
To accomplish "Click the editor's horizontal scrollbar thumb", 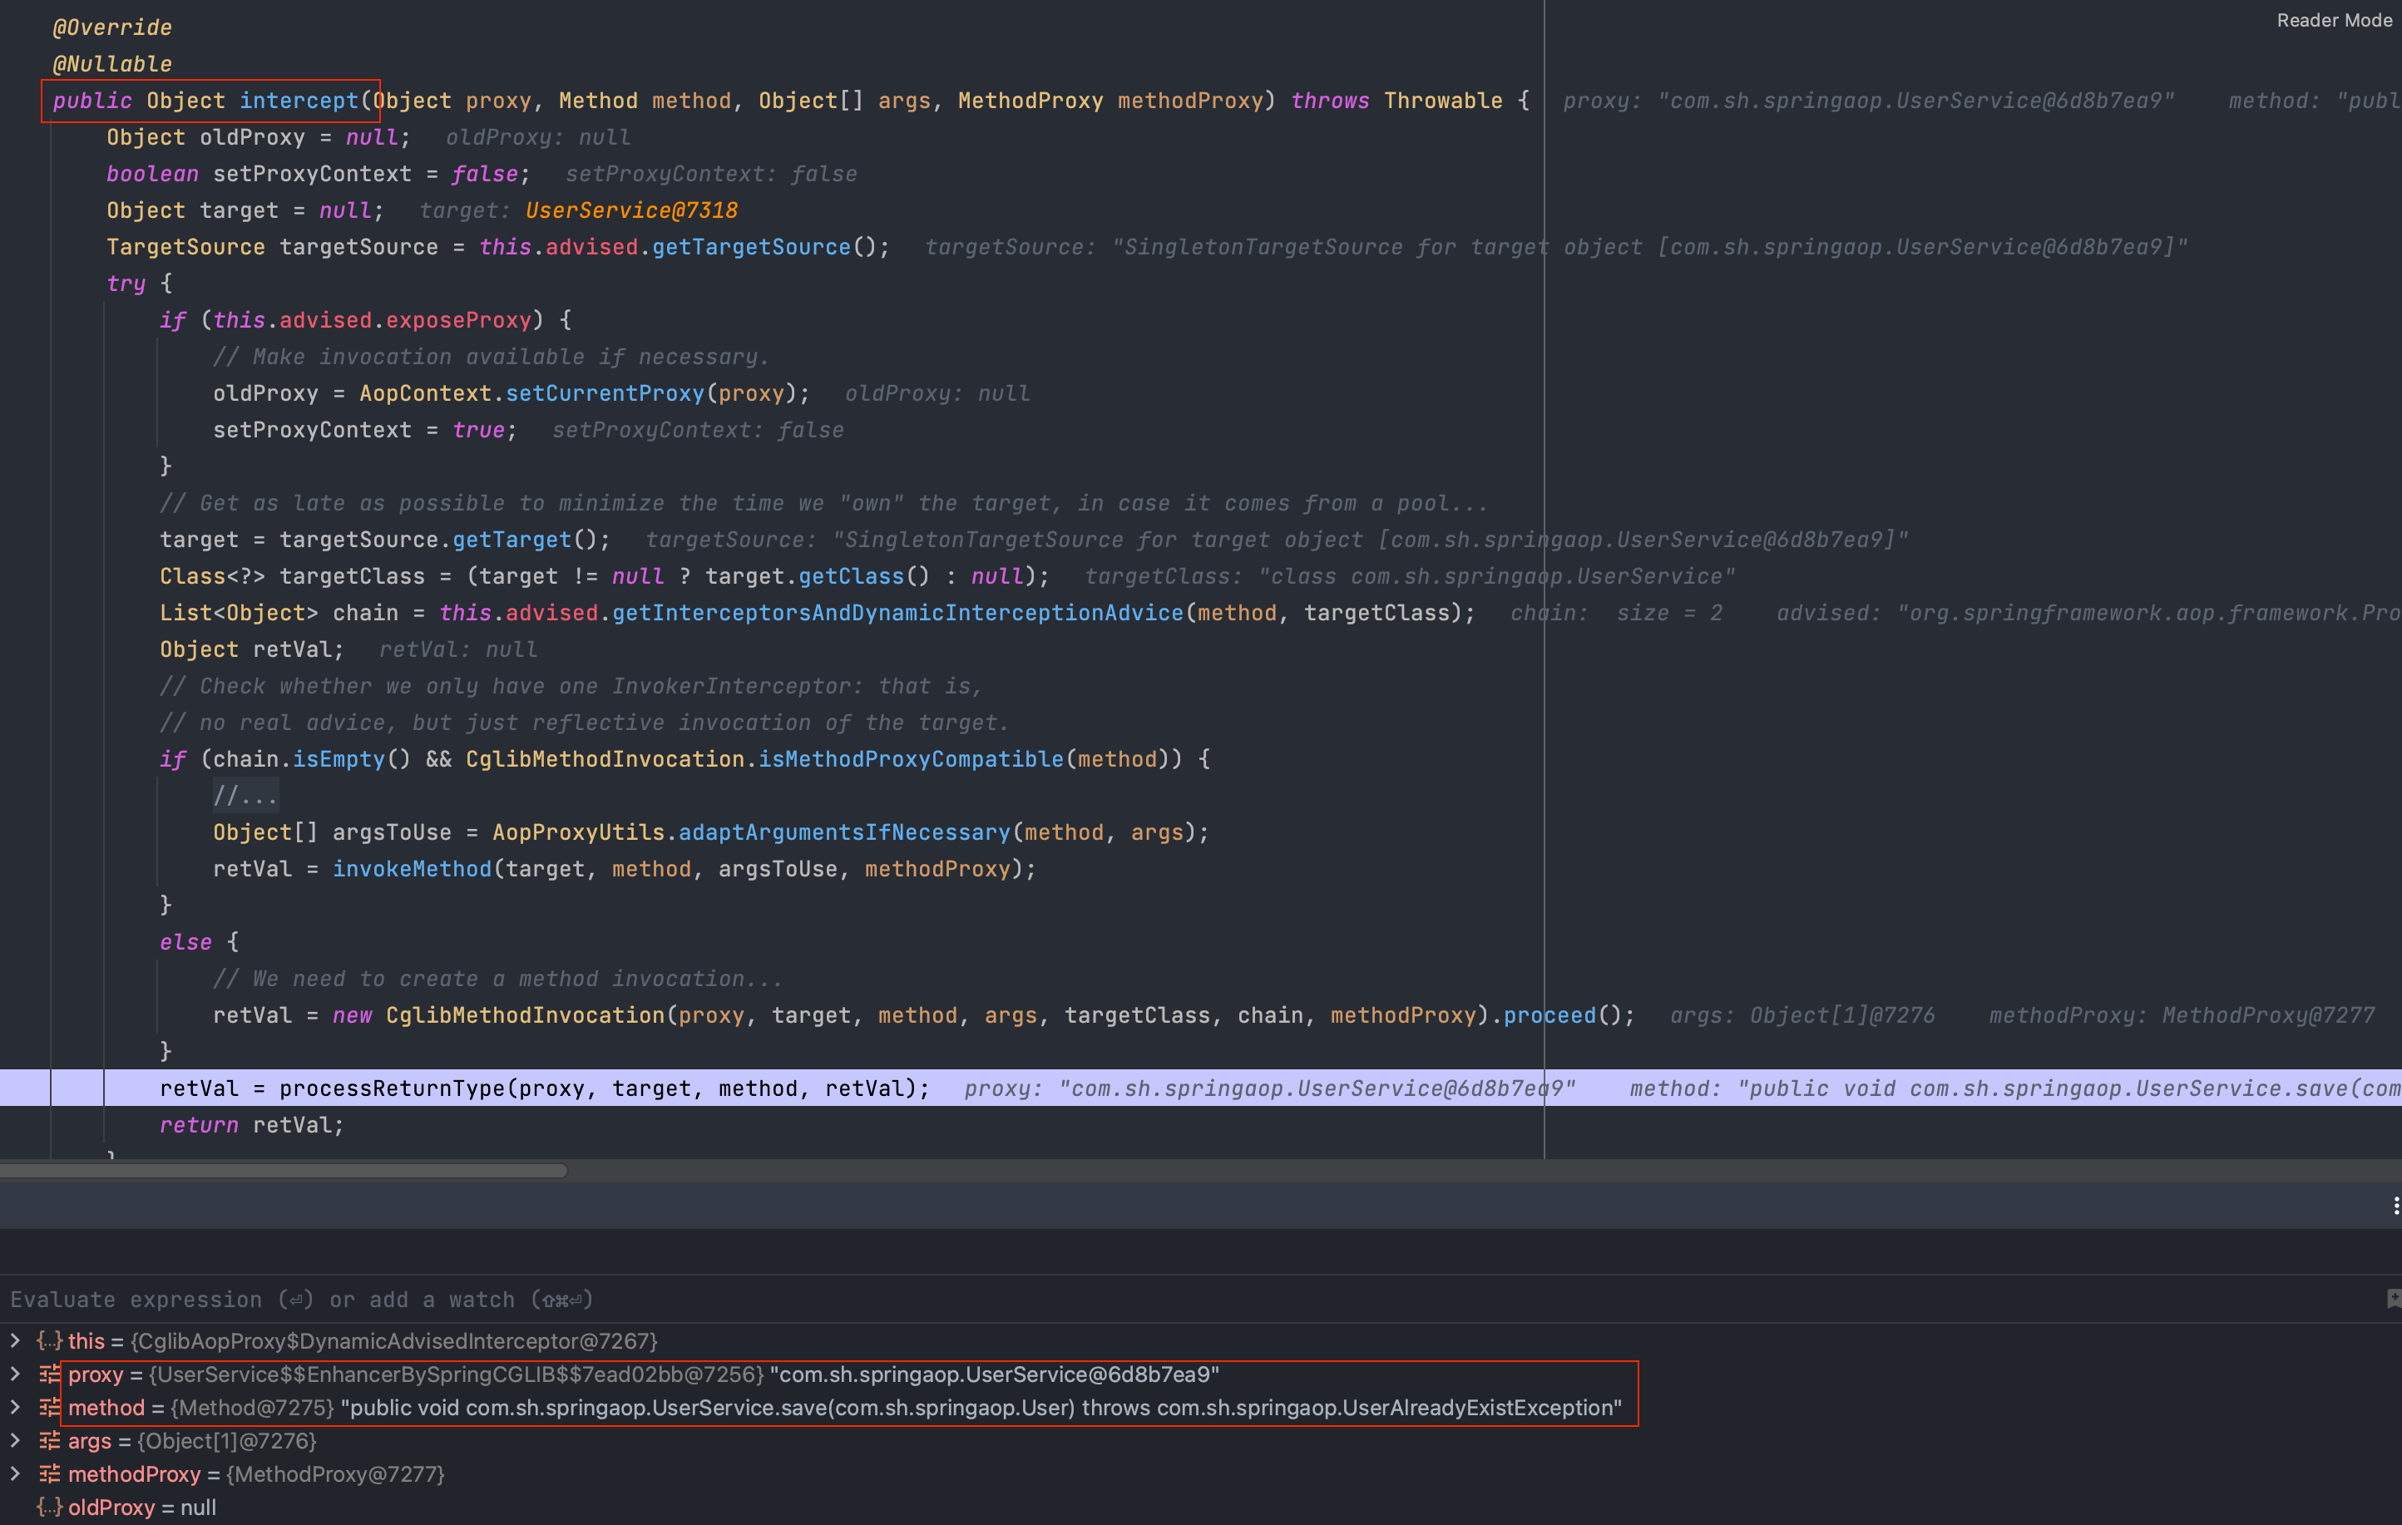I will [x=284, y=1171].
